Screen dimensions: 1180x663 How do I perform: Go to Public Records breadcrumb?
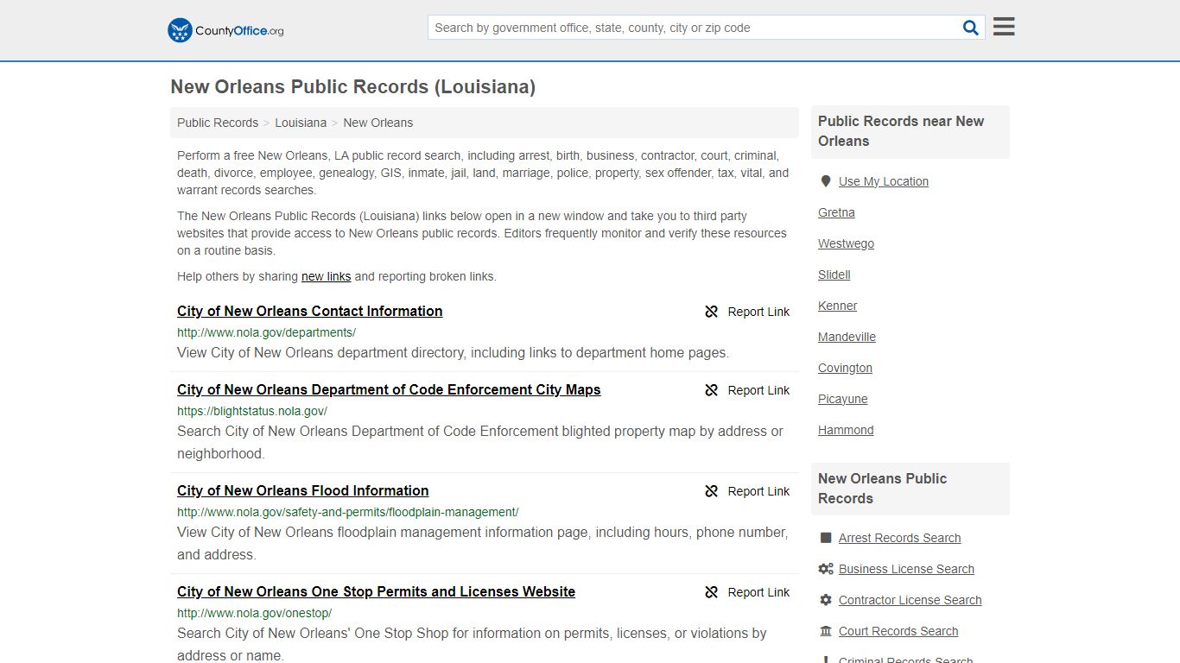click(x=218, y=123)
